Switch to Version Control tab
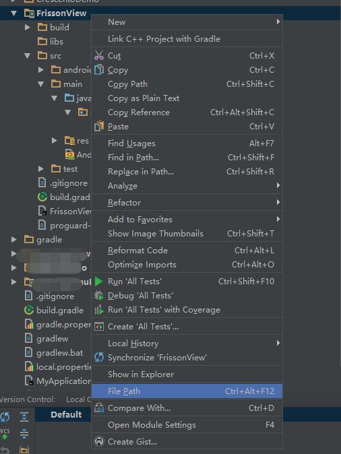Image resolution: width=341 pixels, height=454 pixels. [x=27, y=399]
